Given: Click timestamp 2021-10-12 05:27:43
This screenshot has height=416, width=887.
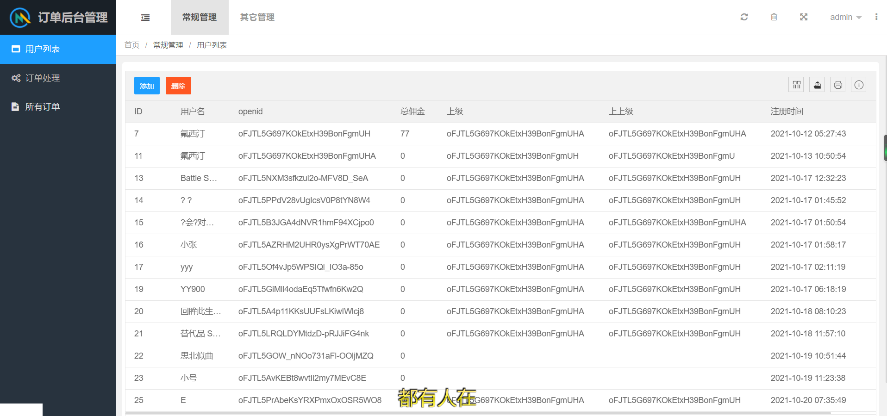Looking at the screenshot, I should pos(808,134).
